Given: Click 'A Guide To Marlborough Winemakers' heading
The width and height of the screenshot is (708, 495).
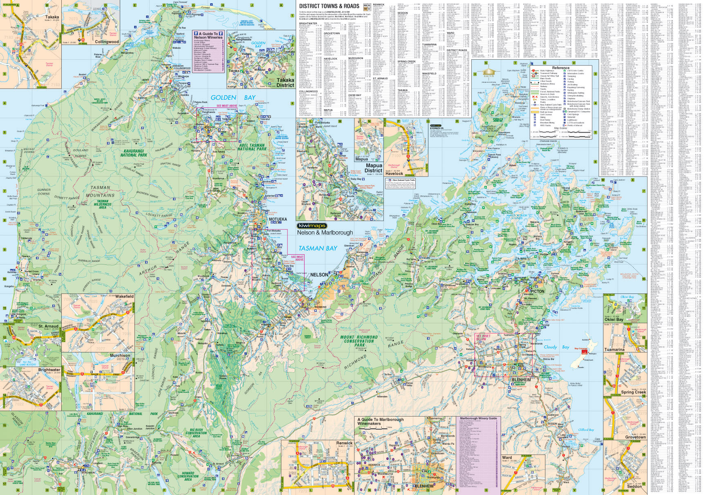Looking at the screenshot, I should coord(381,421).
